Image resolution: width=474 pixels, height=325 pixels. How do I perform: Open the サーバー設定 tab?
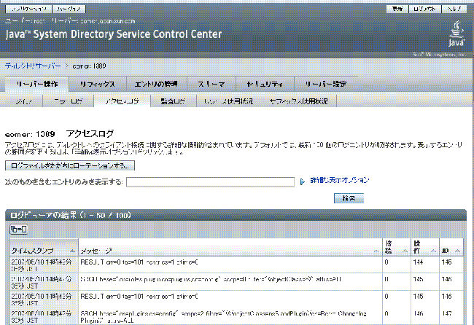coord(326,84)
